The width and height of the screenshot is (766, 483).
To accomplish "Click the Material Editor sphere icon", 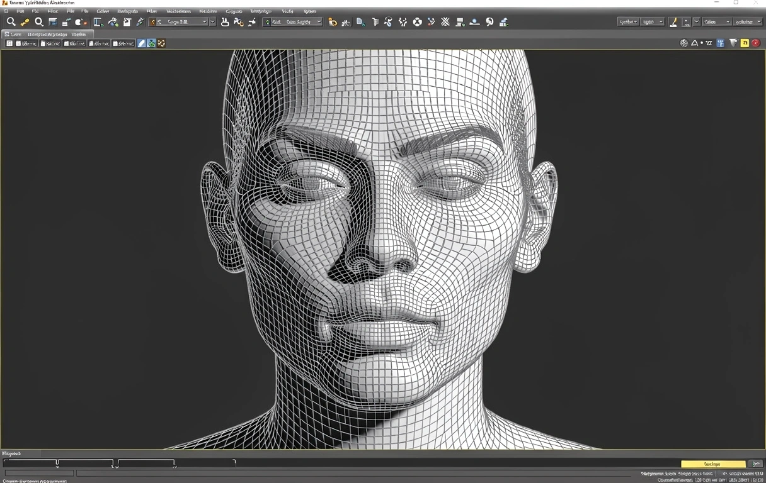I will [x=474, y=23].
